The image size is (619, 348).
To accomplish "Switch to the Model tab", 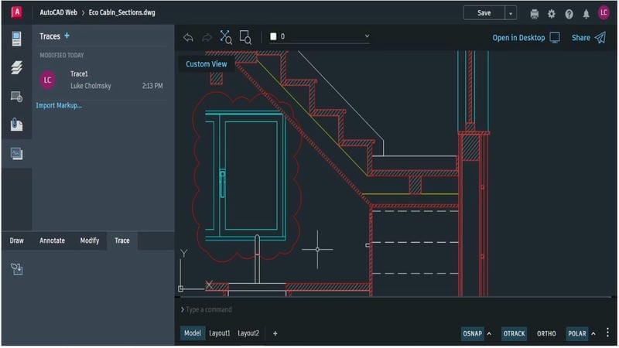I will [192, 333].
